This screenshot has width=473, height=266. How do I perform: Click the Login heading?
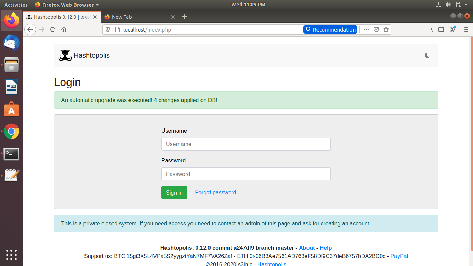(x=68, y=82)
